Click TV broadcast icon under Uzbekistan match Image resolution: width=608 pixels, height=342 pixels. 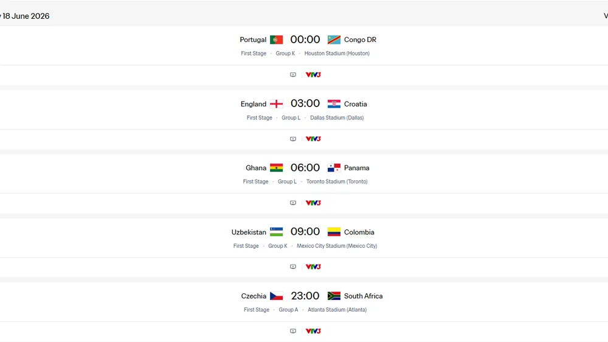[x=293, y=267]
